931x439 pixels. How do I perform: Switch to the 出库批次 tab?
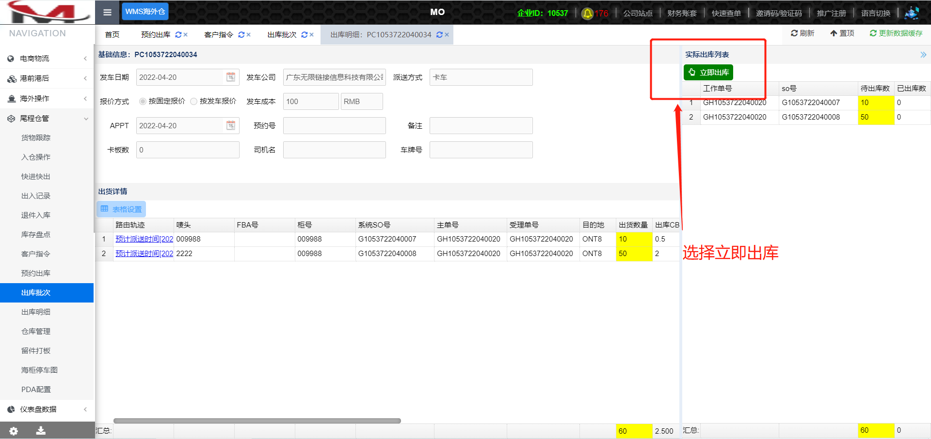(x=282, y=35)
